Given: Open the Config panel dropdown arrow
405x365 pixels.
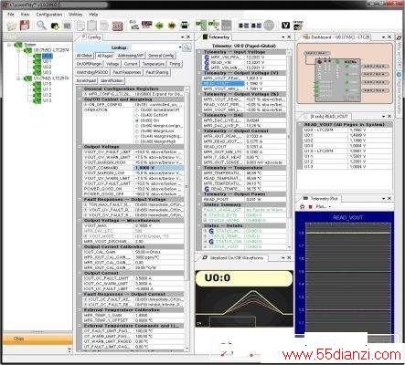Looking at the screenshot, I should [x=183, y=37].
